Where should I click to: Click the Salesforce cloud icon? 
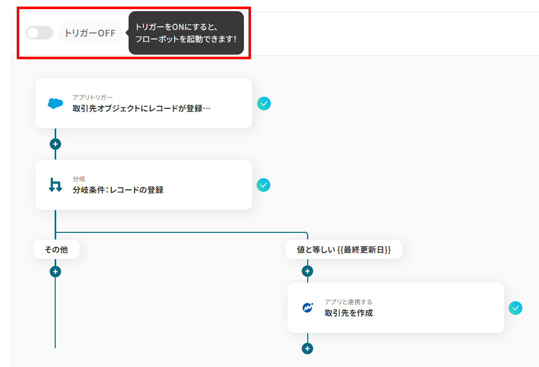point(55,103)
